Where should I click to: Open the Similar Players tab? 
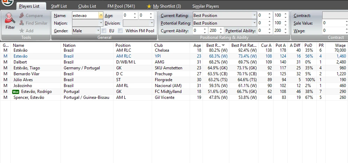tap(206, 6)
